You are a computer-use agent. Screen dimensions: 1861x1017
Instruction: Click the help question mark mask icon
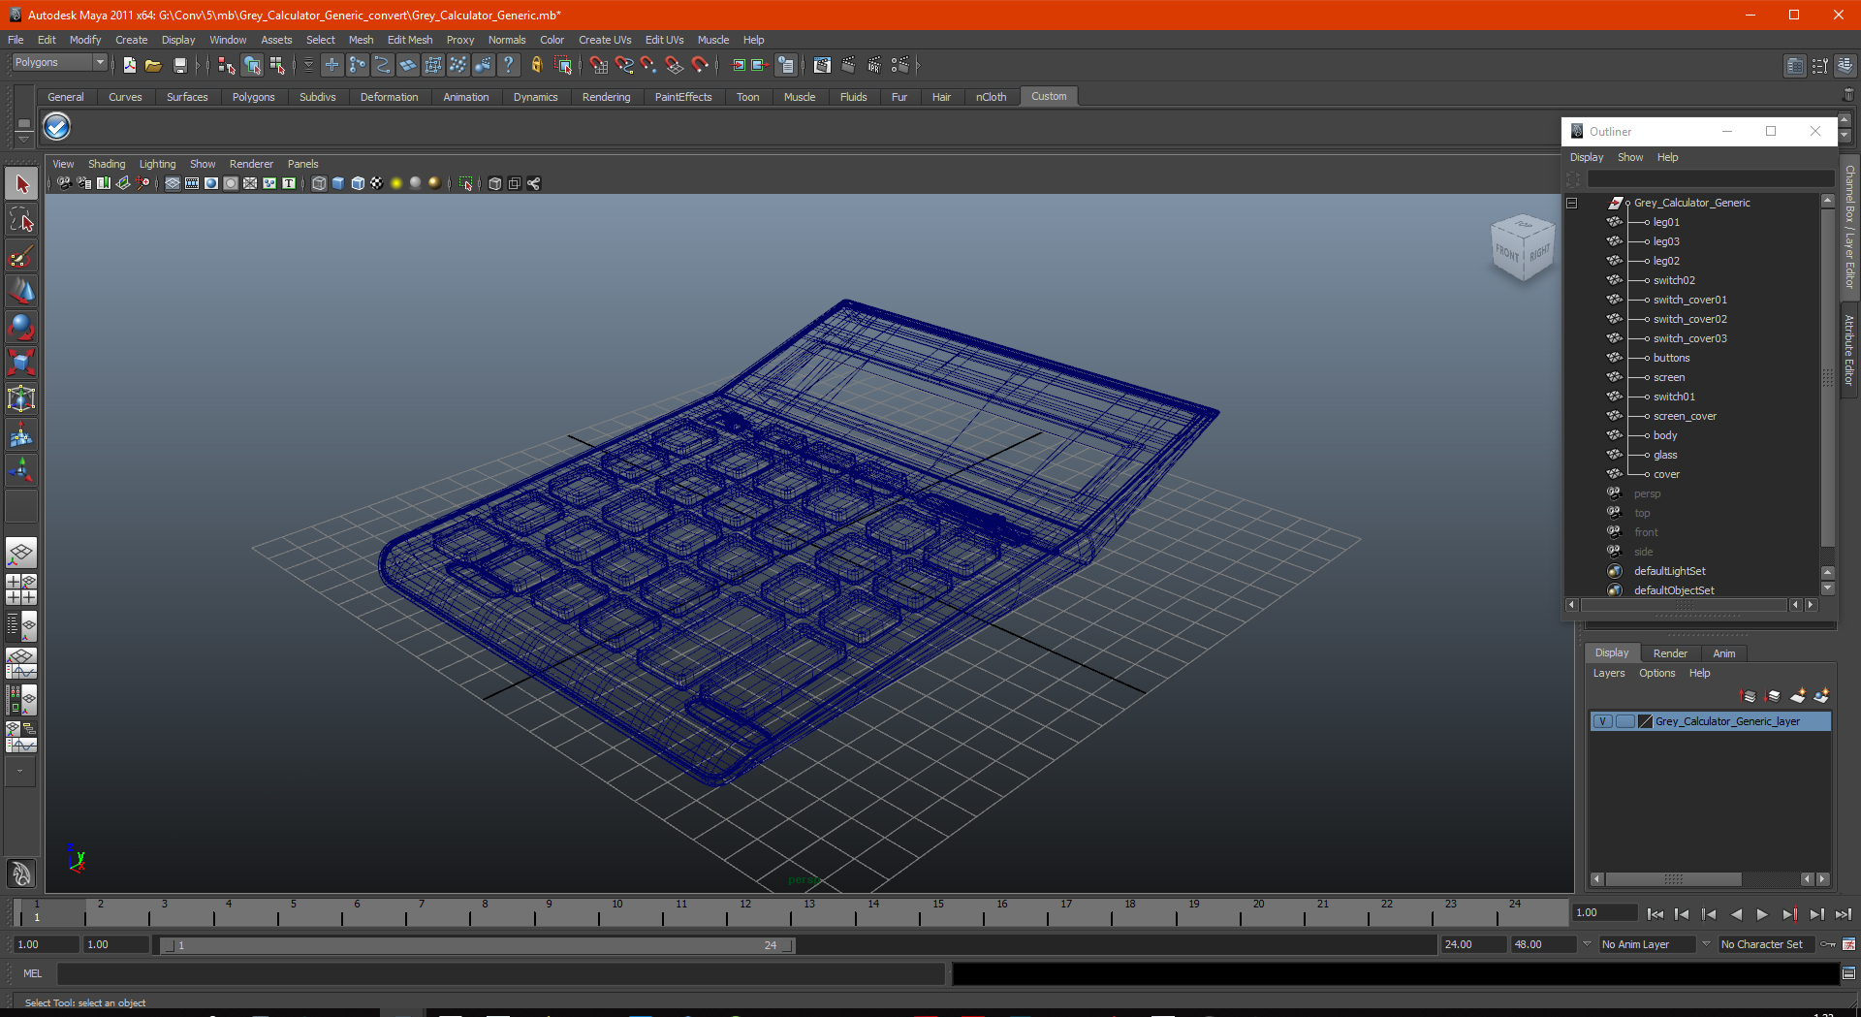coord(508,65)
